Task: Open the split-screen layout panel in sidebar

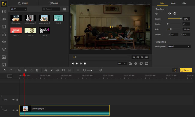Action: point(4,65)
